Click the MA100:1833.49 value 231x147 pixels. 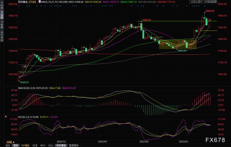point(147,2)
